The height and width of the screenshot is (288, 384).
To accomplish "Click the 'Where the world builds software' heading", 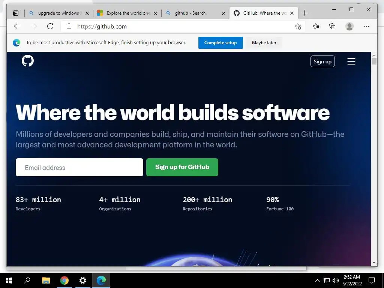I will click(x=172, y=112).
